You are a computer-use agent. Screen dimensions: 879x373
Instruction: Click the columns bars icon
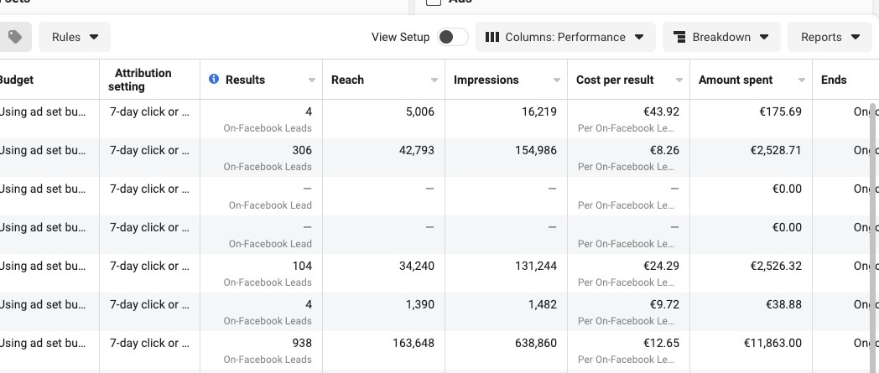pos(492,37)
